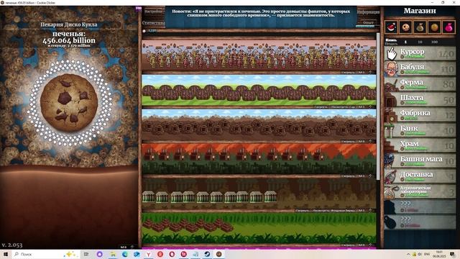Click the pointing hand Курсор icon
Screen dimensions: 460x259
pyautogui.click(x=391, y=54)
